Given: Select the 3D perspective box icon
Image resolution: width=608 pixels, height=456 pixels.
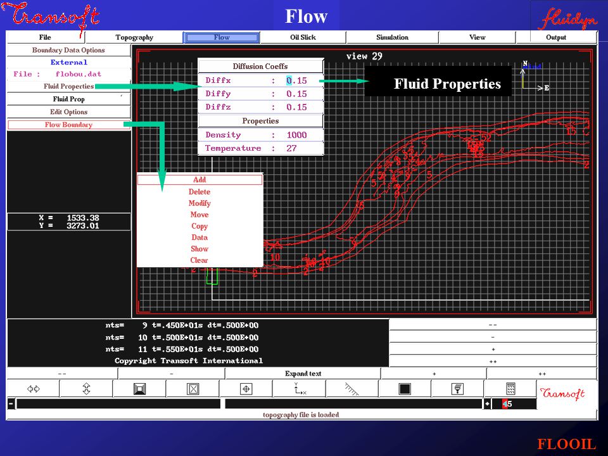Looking at the screenshot, I should click(x=139, y=388).
